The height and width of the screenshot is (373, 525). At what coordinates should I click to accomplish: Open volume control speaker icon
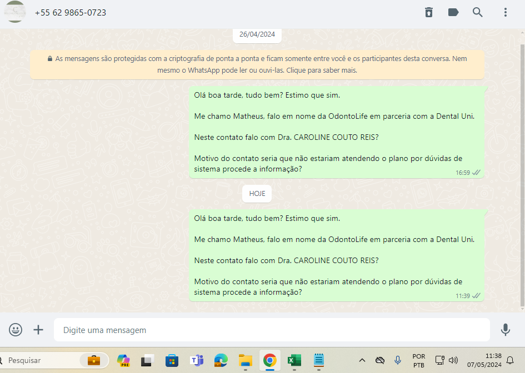coord(453,360)
